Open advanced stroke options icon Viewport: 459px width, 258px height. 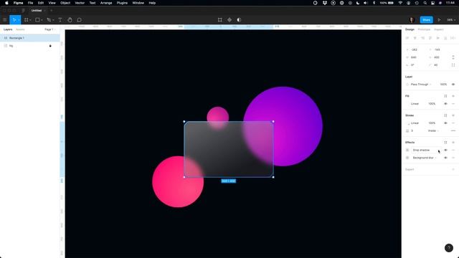(453, 130)
